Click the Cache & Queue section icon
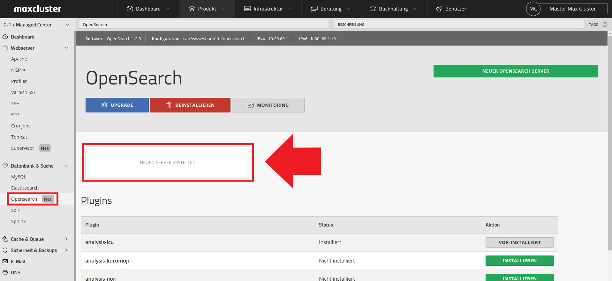Image resolution: width=612 pixels, height=281 pixels. coord(5,239)
